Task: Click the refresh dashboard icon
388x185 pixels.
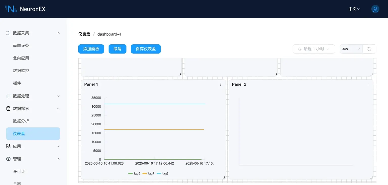Action: (x=369, y=49)
